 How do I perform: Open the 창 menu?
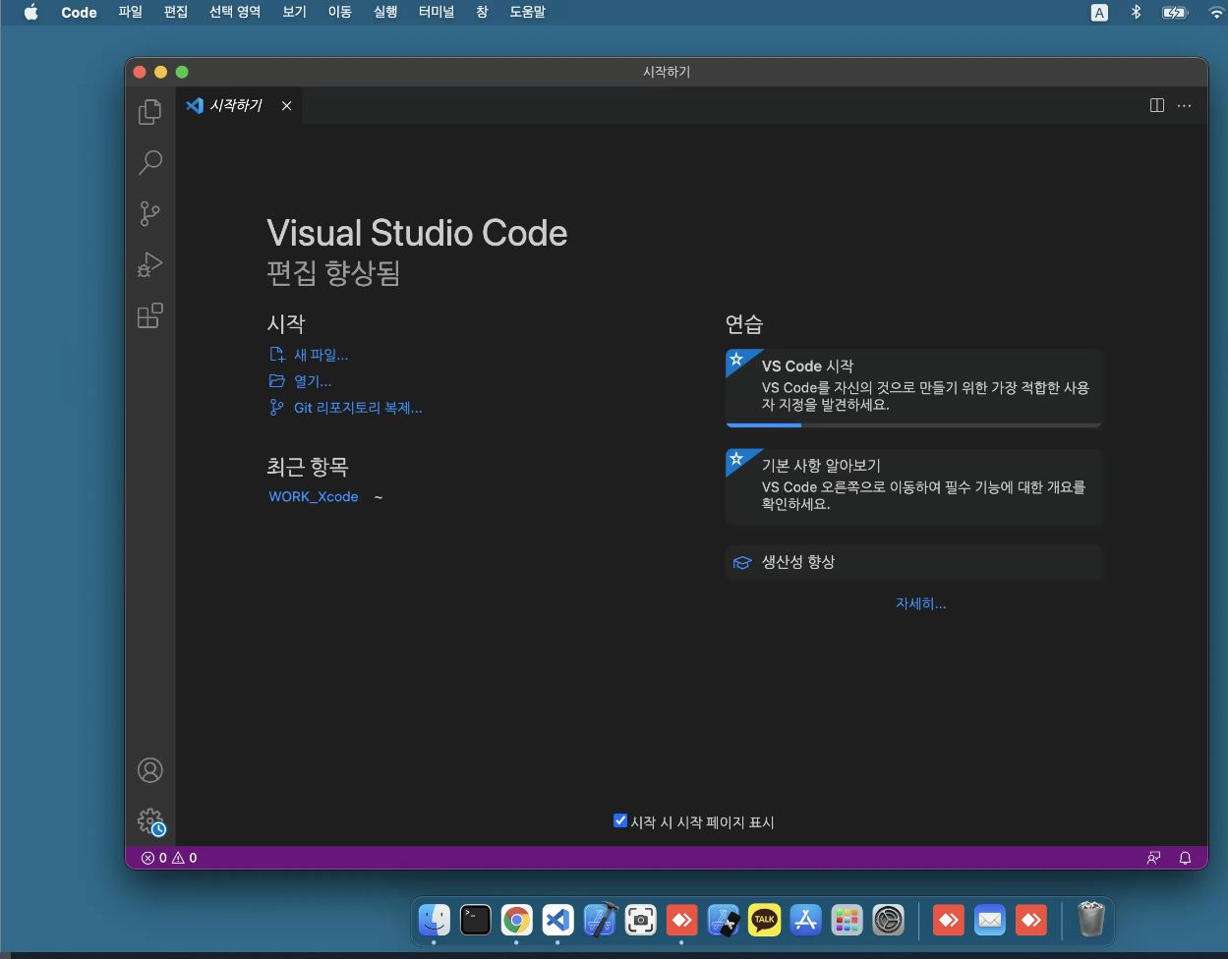click(x=482, y=12)
